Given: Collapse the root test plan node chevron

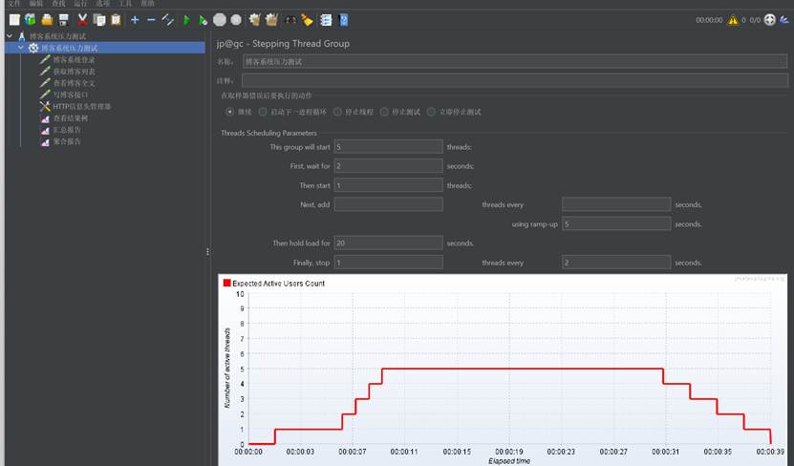Looking at the screenshot, I should click(10, 36).
